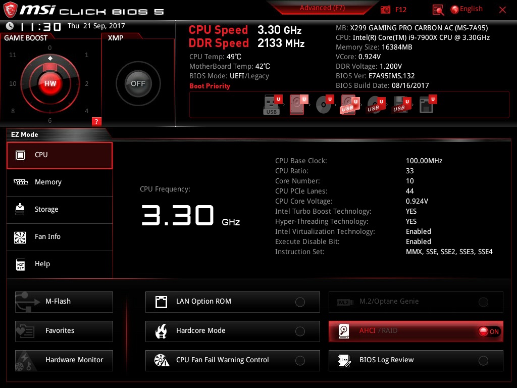Turn on the XMP OFF button
This screenshot has height=388, width=517.
coord(138,83)
